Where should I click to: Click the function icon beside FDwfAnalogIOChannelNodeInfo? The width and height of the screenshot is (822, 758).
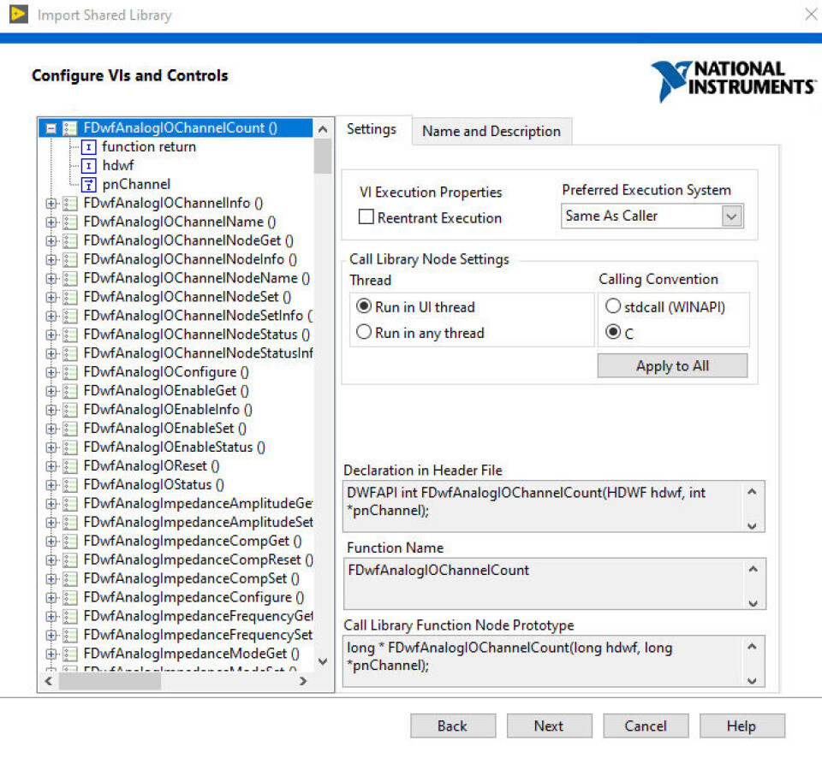coord(69,260)
